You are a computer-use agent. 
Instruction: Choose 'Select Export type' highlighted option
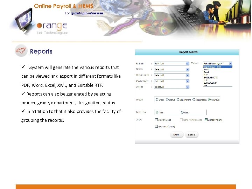pos(218,67)
